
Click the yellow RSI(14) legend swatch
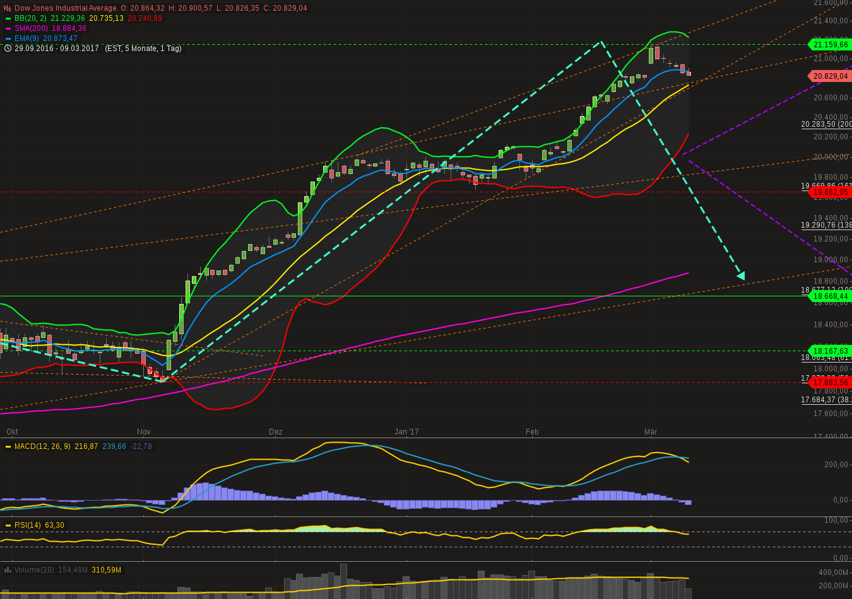point(8,525)
